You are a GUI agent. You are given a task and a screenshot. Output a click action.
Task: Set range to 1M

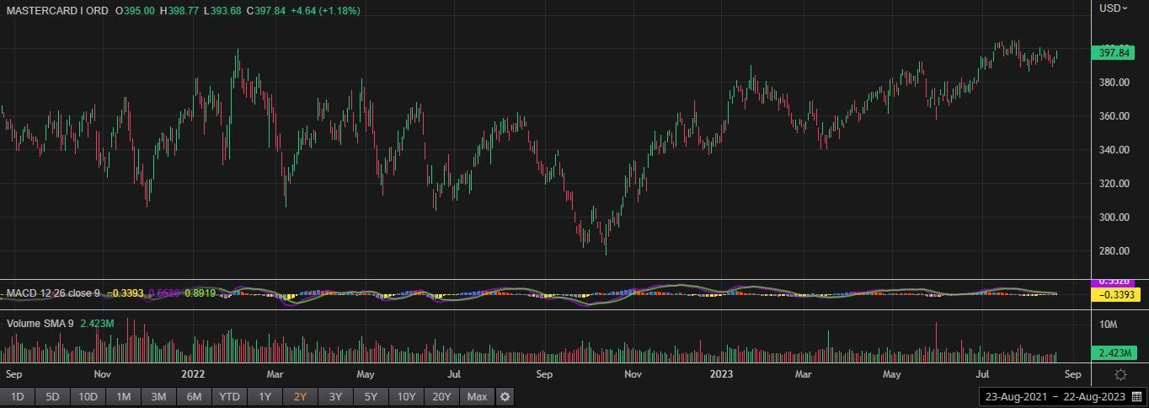point(123,396)
